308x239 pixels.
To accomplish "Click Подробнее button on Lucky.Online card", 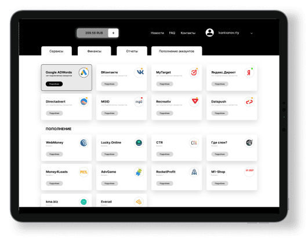I will (110, 154).
